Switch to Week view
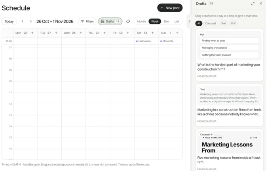 155,21
